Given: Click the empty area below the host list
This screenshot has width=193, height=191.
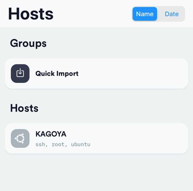Looking at the screenshot, I should tap(96, 173).
